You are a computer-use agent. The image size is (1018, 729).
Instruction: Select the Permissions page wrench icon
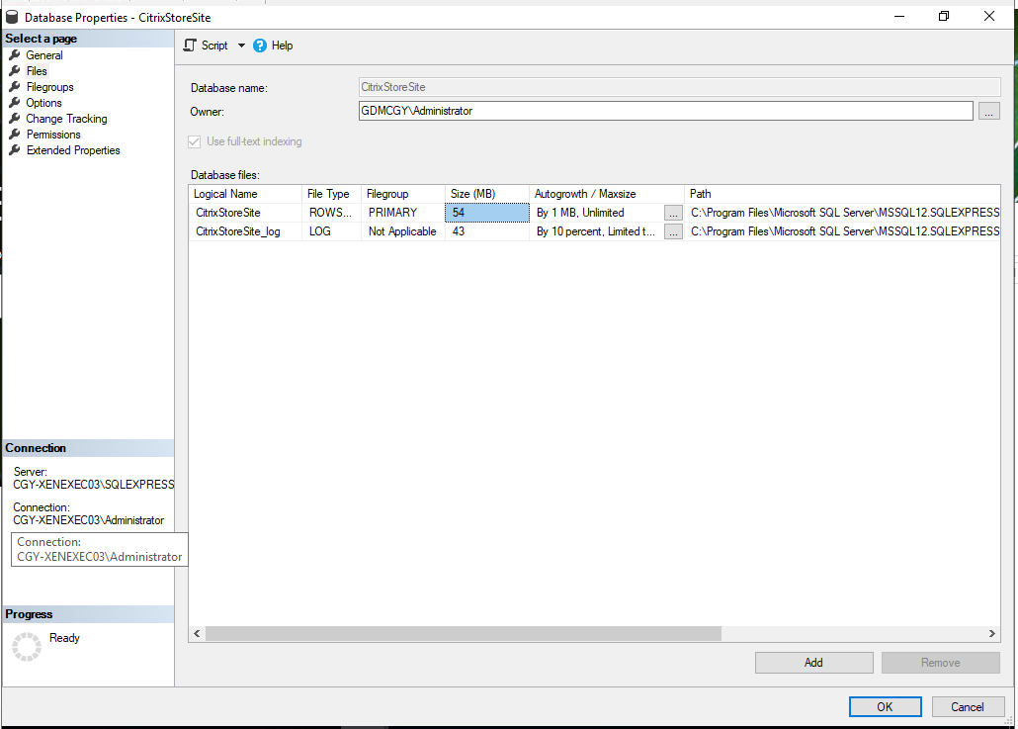tap(15, 135)
